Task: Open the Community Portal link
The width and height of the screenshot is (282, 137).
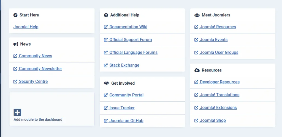Action: pos(124,95)
